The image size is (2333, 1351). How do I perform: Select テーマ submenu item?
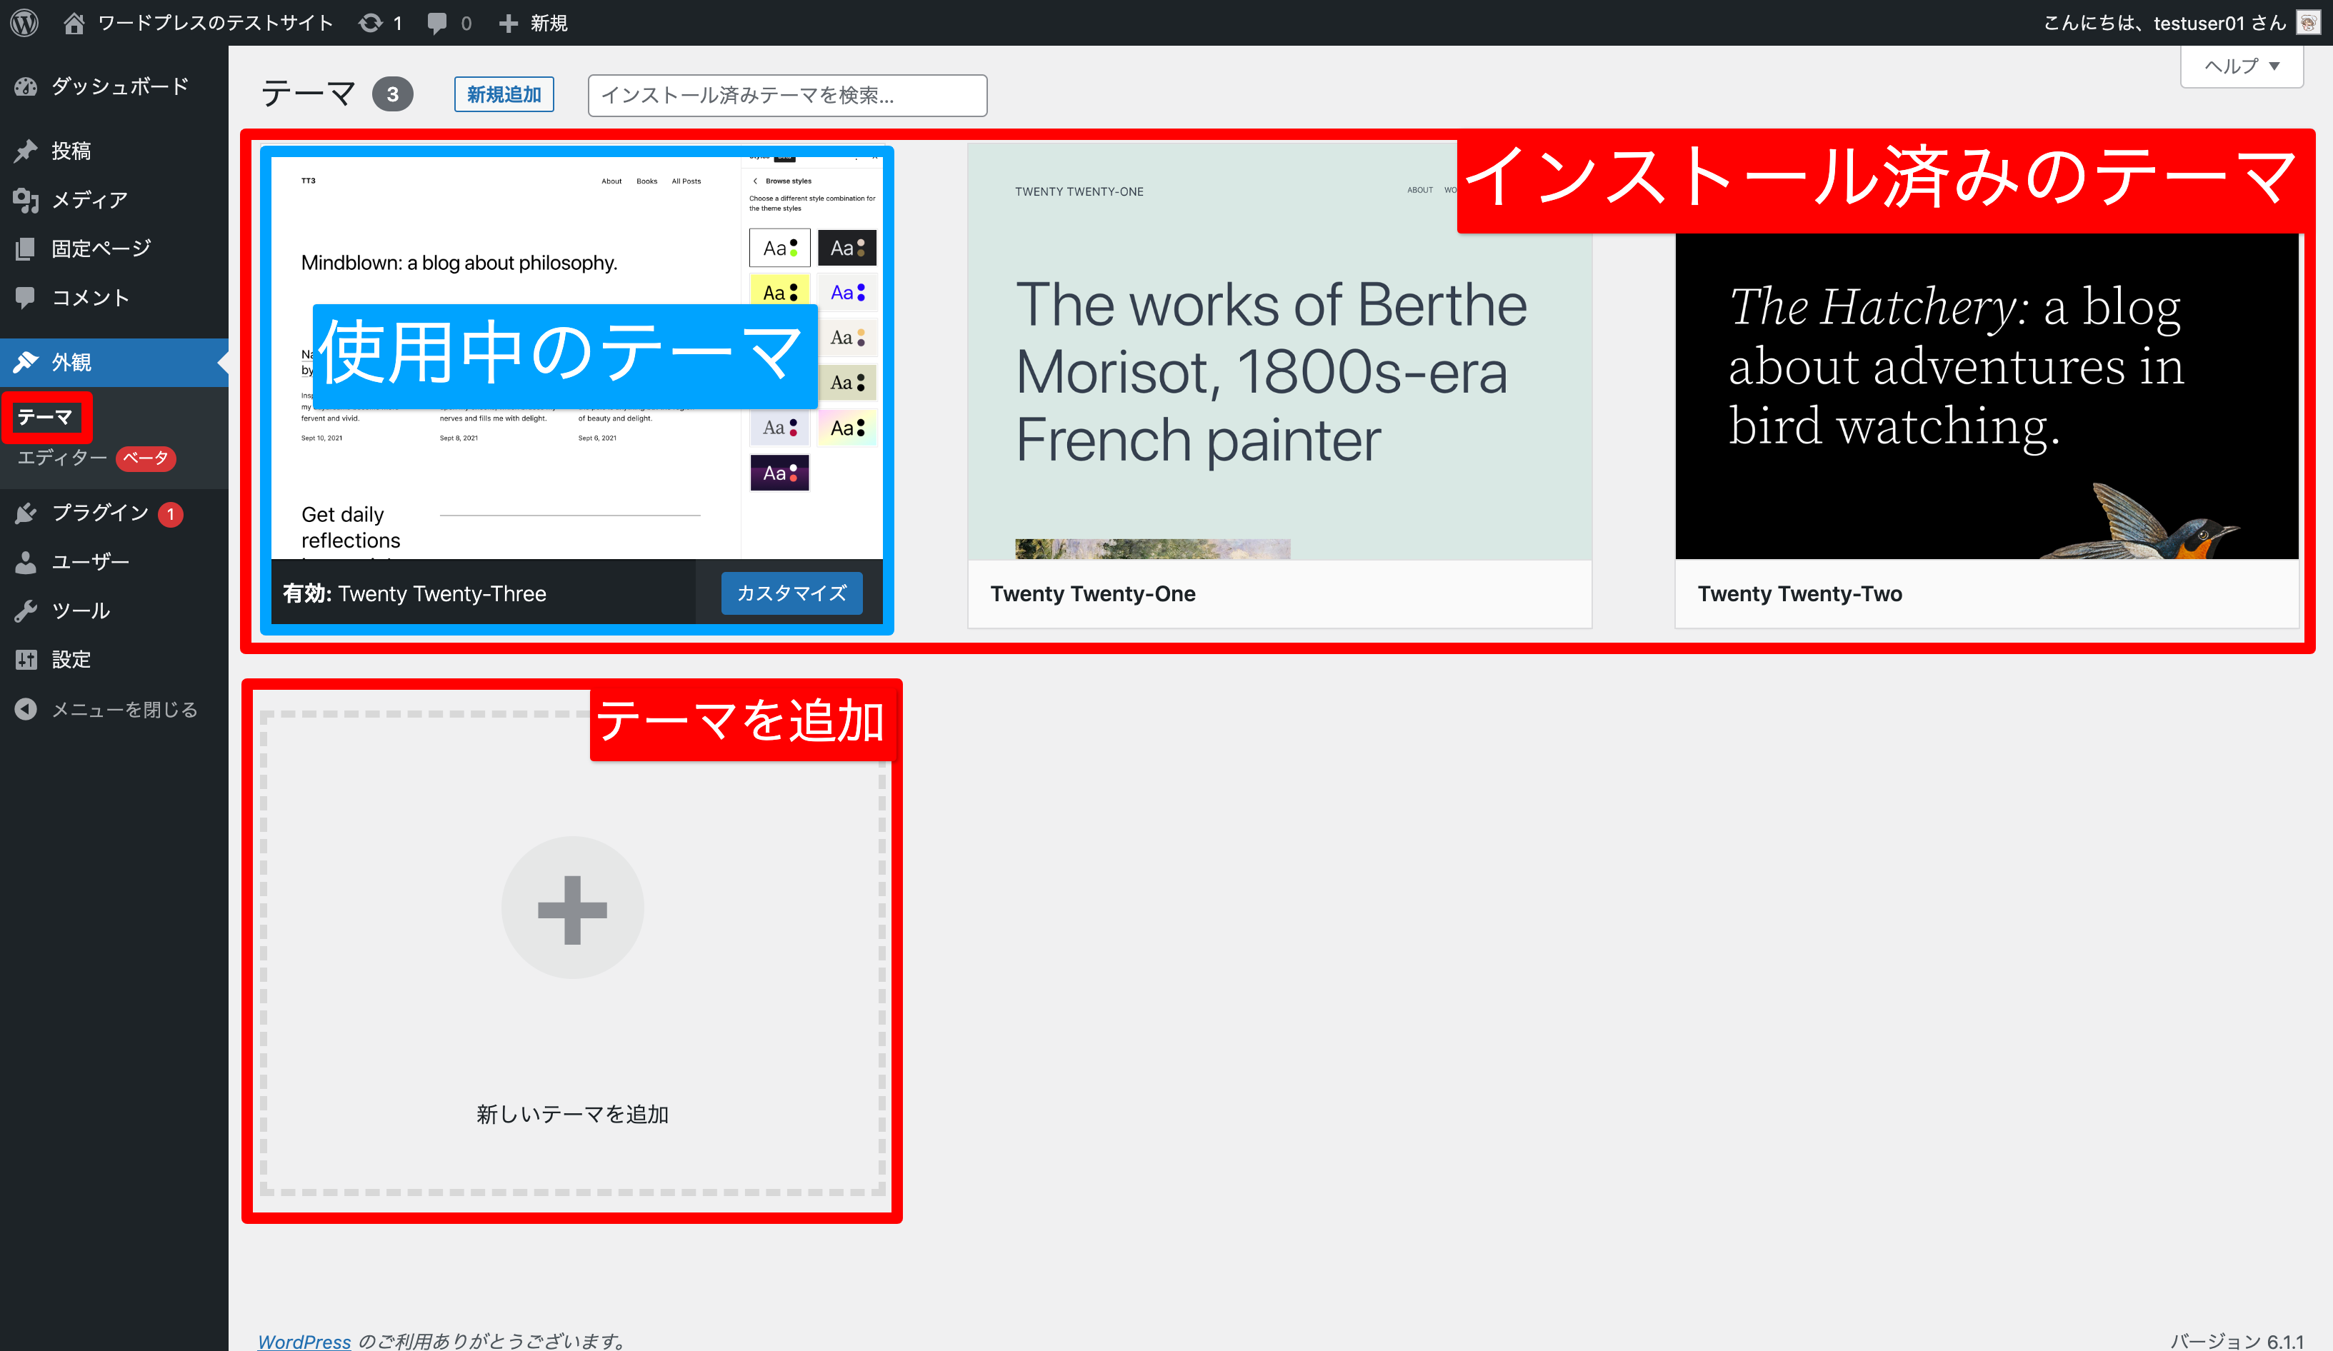coord(46,417)
